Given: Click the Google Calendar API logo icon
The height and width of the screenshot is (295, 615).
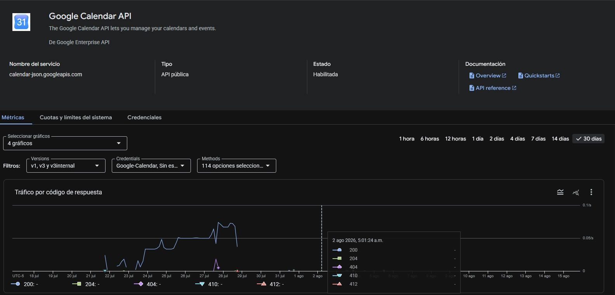Looking at the screenshot, I should [x=21, y=22].
